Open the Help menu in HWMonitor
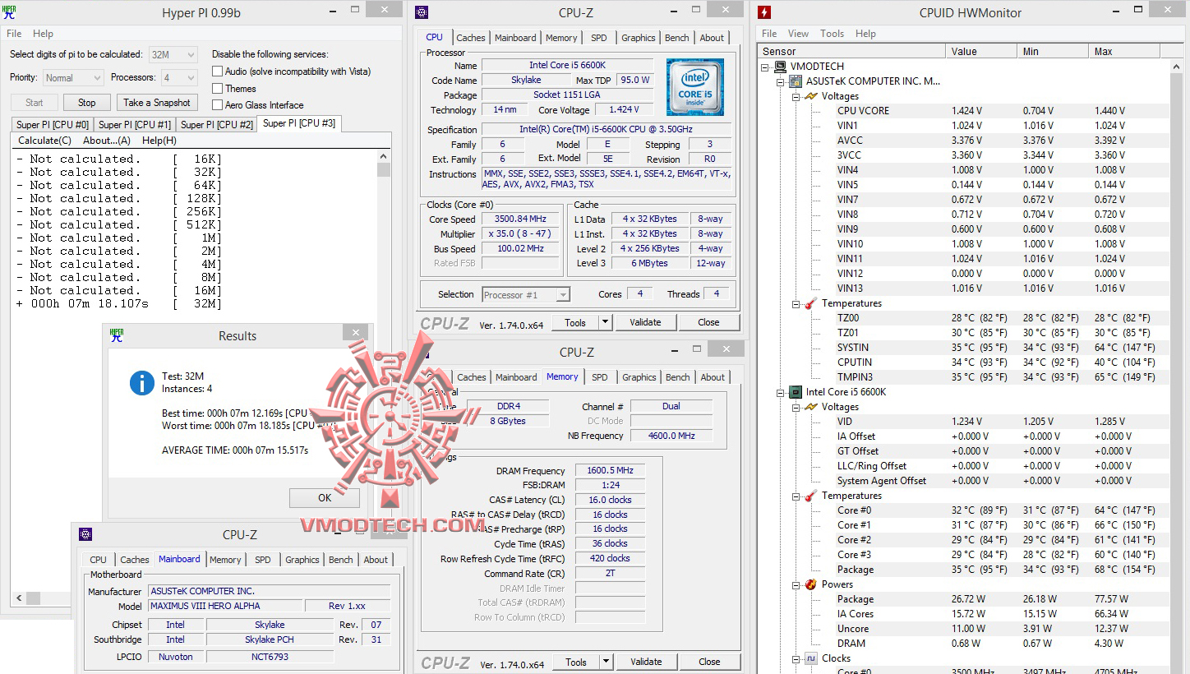Viewport: 1190px width, 674px height. tap(865, 34)
